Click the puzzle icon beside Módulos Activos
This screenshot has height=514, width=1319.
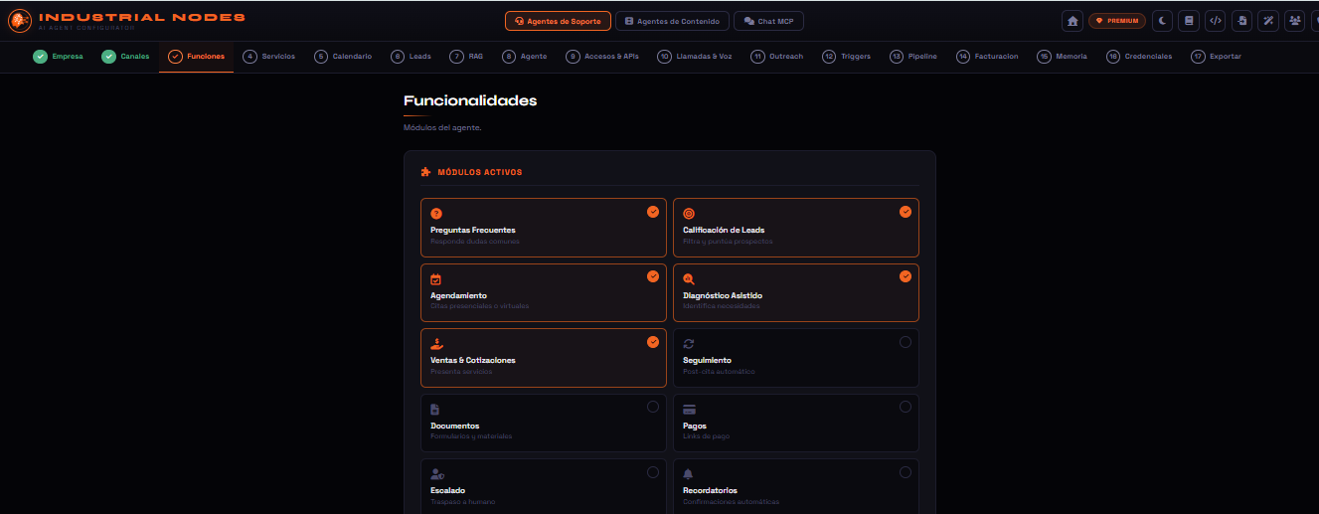[x=426, y=172]
